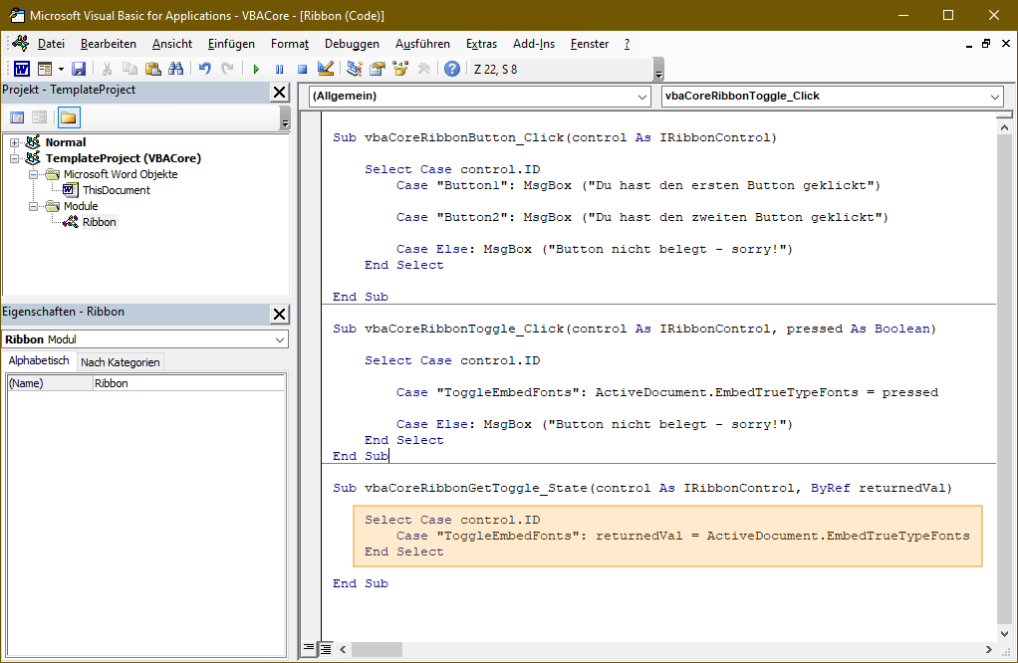Select Ribbon module in project tree

[x=99, y=222]
